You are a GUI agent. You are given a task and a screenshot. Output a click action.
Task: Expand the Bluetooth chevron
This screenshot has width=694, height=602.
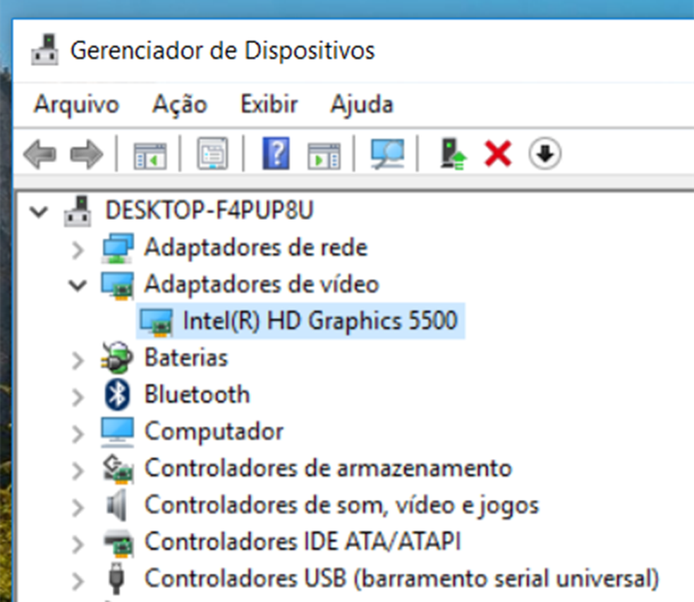tap(78, 397)
